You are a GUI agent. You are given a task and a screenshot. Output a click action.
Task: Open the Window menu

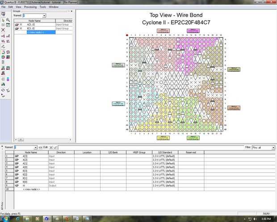(x=54, y=7)
